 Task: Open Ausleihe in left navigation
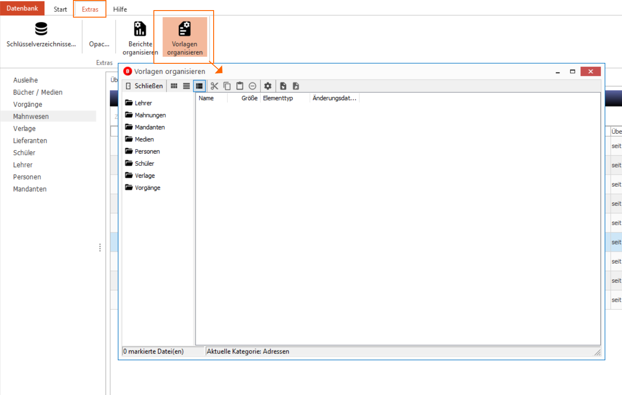(x=25, y=80)
